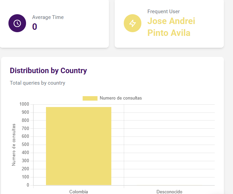Click the Average Time label
233x194 pixels.
click(48, 17)
